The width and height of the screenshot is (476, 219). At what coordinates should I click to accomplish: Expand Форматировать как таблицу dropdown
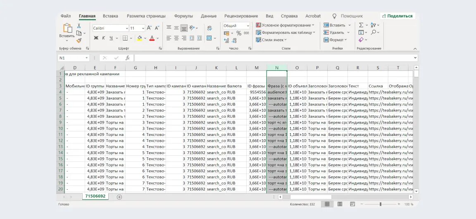tap(314, 32)
